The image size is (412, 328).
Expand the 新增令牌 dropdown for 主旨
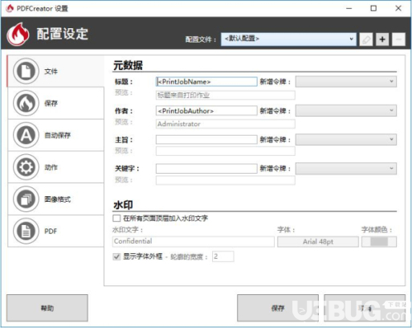346,139
